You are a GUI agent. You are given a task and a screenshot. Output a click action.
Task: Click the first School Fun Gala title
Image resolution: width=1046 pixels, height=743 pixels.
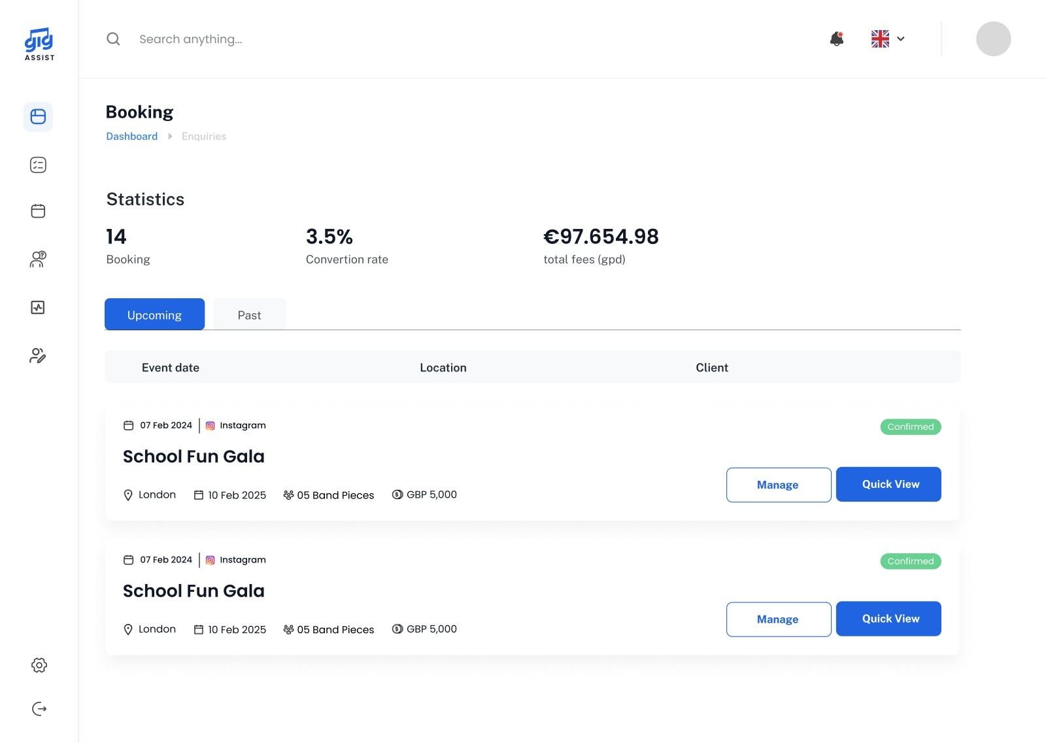click(x=194, y=457)
